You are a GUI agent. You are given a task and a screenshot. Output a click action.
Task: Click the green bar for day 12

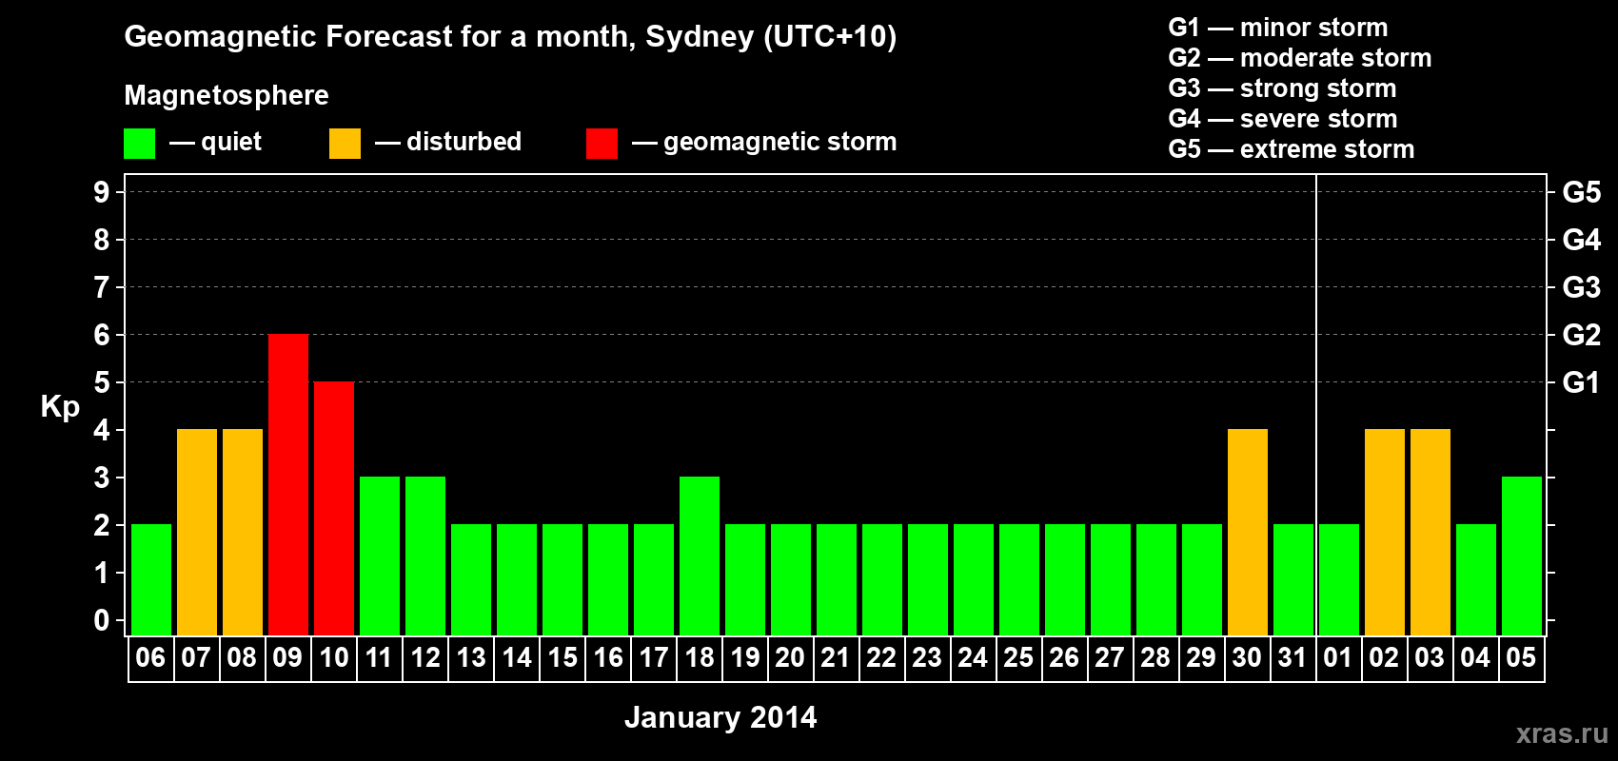click(x=425, y=556)
